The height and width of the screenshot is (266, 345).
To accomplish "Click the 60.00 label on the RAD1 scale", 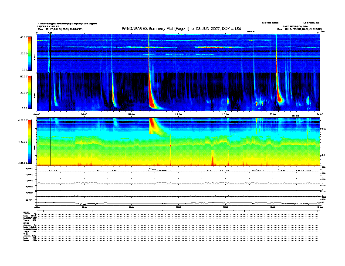I will click(24, 76).
